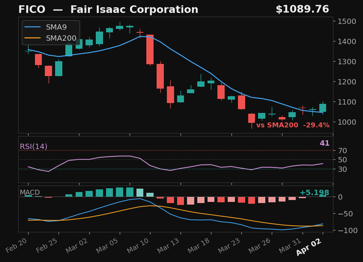This screenshot has height=262, width=363.
Task: Click the green candle at Apr 02
Action: pyautogui.click(x=322, y=108)
